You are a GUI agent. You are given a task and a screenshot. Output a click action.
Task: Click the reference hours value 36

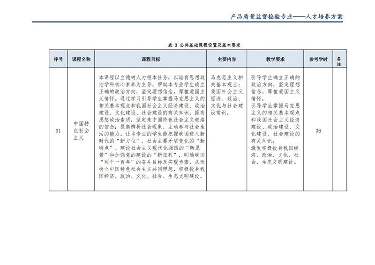tap(318, 131)
